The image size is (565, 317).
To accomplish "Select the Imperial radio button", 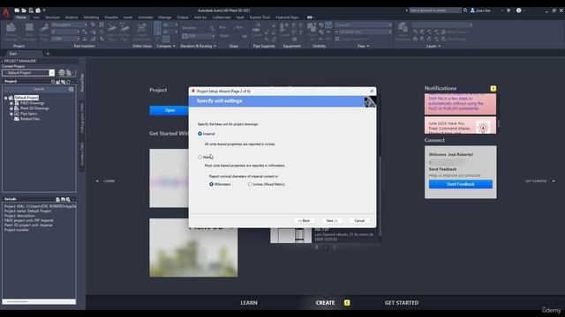I will tap(200, 134).
